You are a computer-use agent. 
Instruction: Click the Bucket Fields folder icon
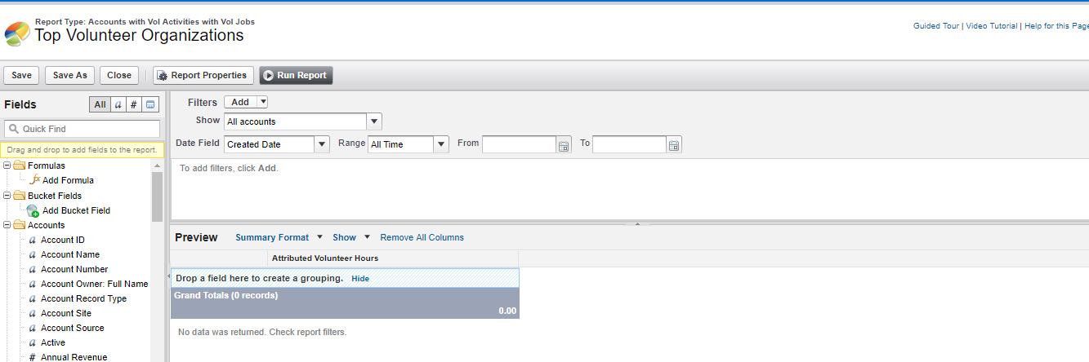[19, 196]
